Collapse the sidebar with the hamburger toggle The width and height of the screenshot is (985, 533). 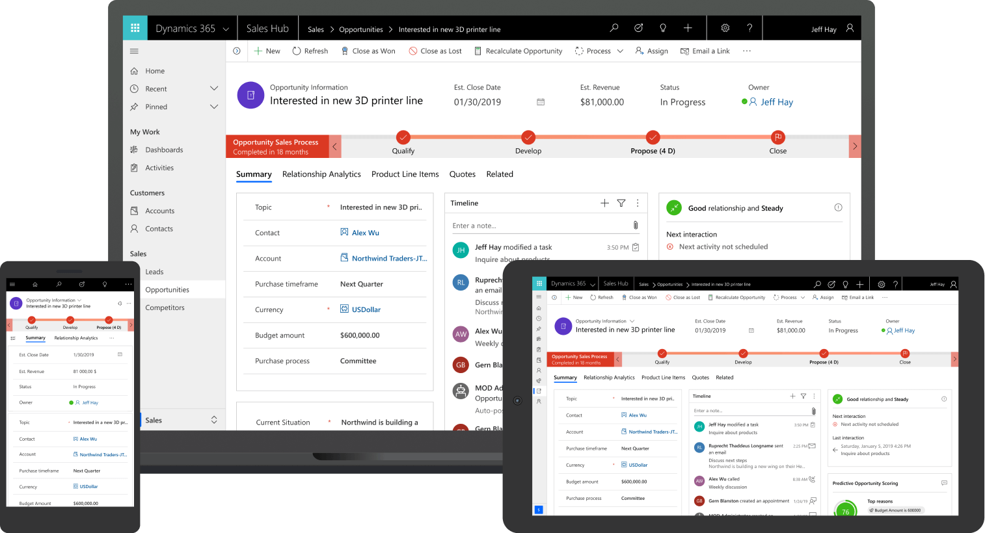tap(134, 51)
